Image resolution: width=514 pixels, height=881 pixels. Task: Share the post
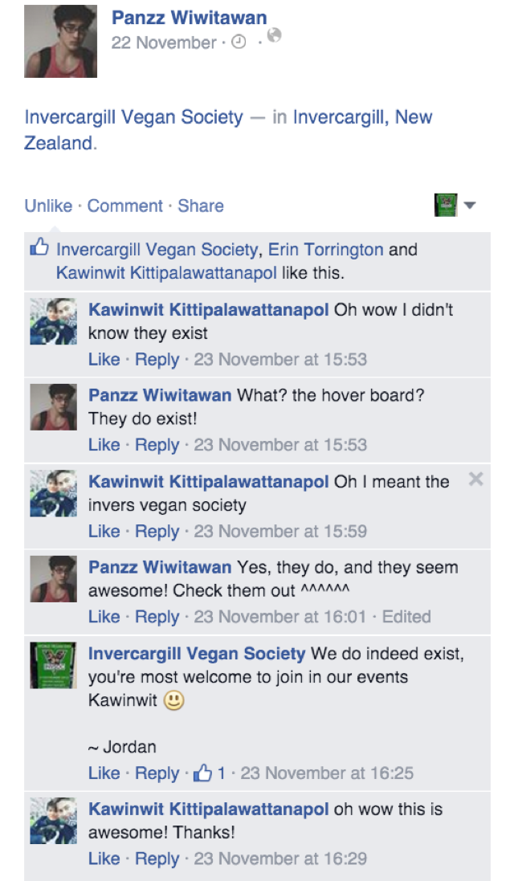pyautogui.click(x=201, y=206)
